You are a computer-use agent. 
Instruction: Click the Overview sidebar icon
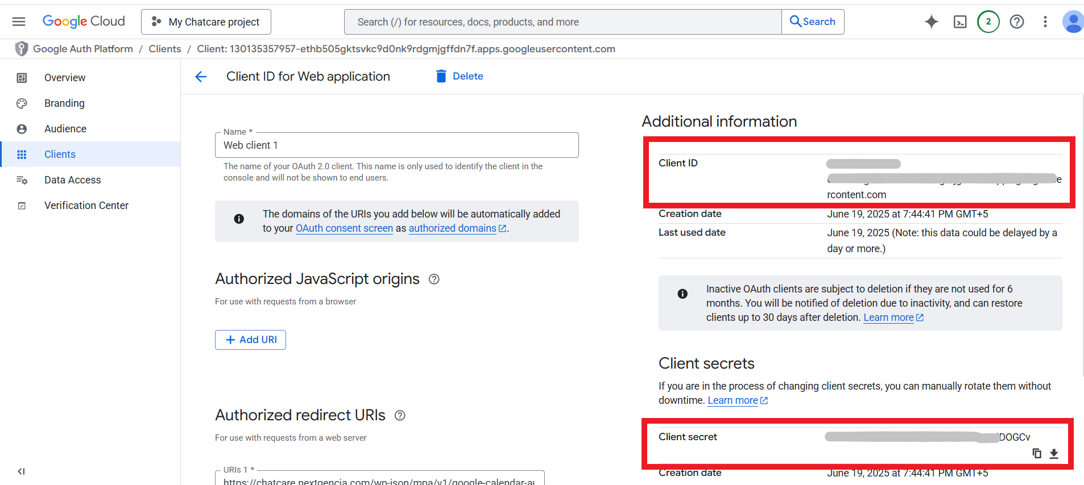[x=22, y=78]
